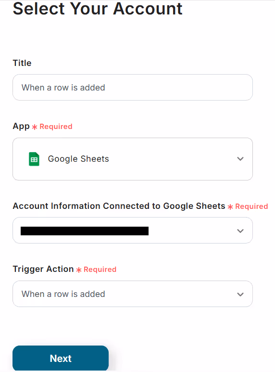
Task: Click the "App" field label
Action: [x=21, y=126]
